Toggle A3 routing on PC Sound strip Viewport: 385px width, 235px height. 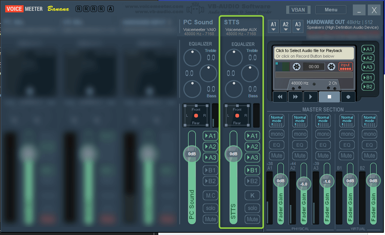[210, 158]
